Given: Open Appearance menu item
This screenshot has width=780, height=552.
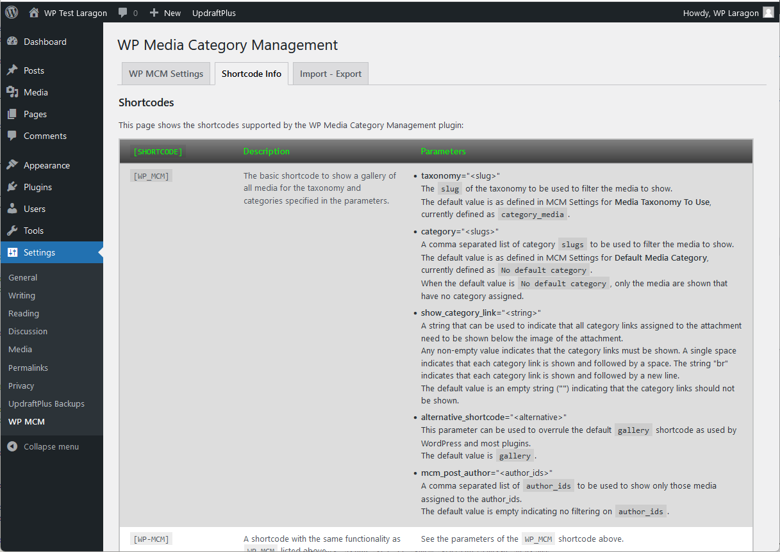Looking at the screenshot, I should pos(51,165).
